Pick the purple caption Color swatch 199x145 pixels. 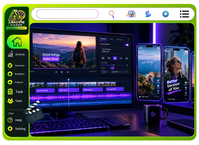click(x=112, y=68)
